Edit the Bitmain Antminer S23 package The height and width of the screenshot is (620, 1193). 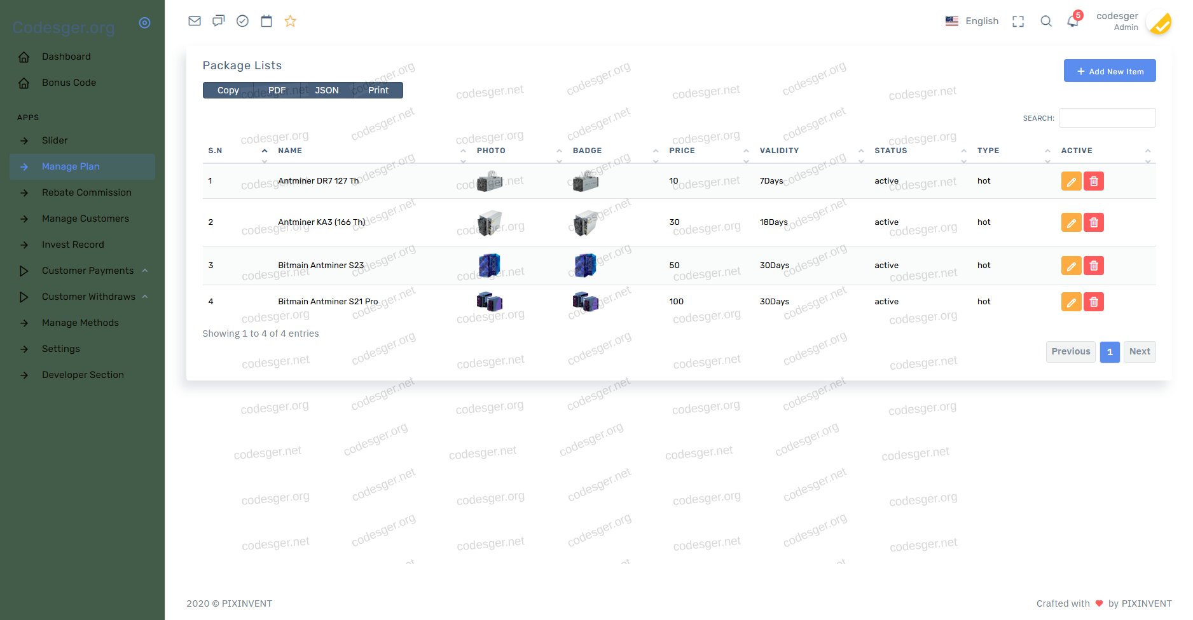tap(1071, 266)
